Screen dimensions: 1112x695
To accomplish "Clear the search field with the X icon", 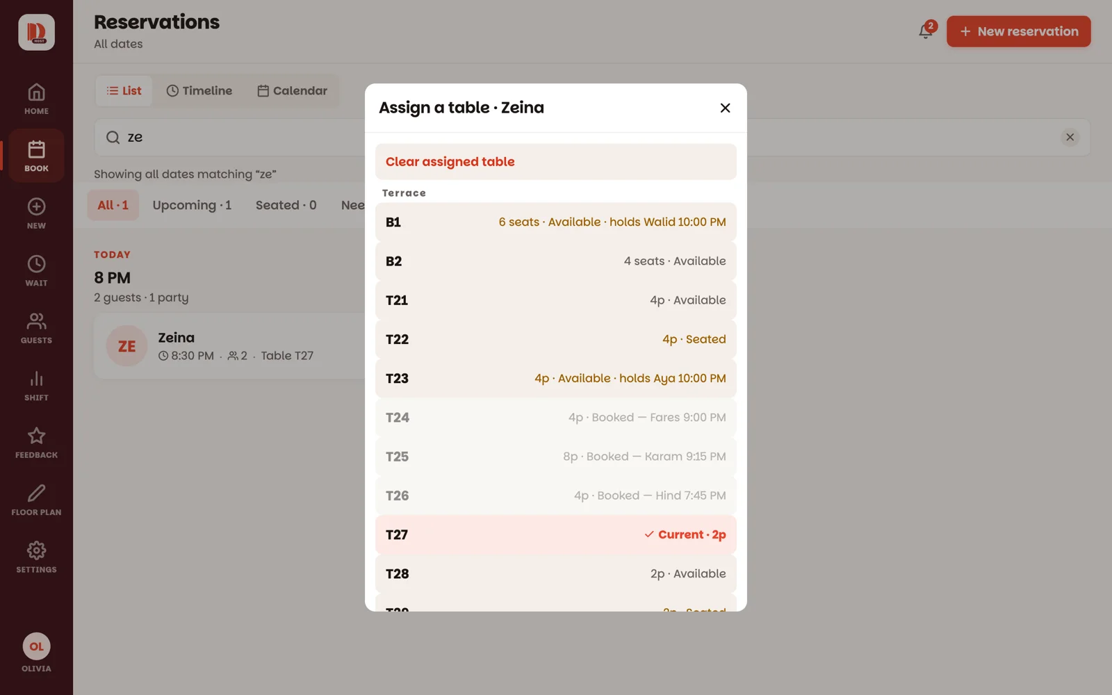I will [1070, 137].
